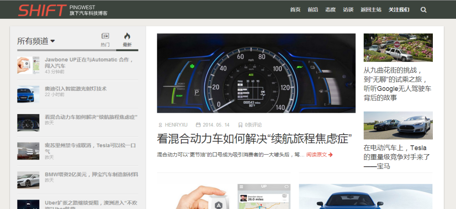Viewport: 456px width, 209px height.
Task: Click the bookmark icon beside 0条评论
Action: click(x=240, y=125)
